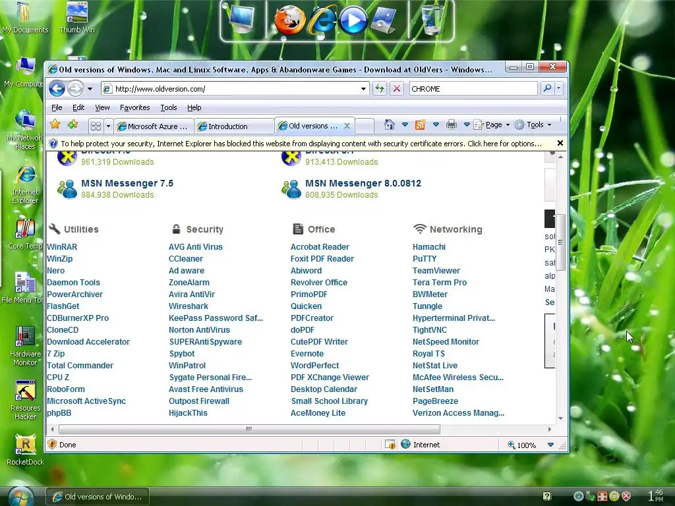The height and width of the screenshot is (506, 675).
Task: Click the Forward navigation arrow
Action: pos(75,89)
